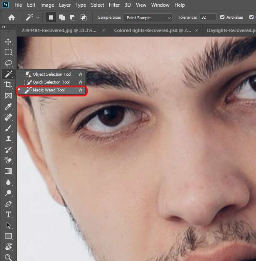The height and width of the screenshot is (261, 256).
Task: Open the Sample Size dropdown
Action: tap(148, 17)
